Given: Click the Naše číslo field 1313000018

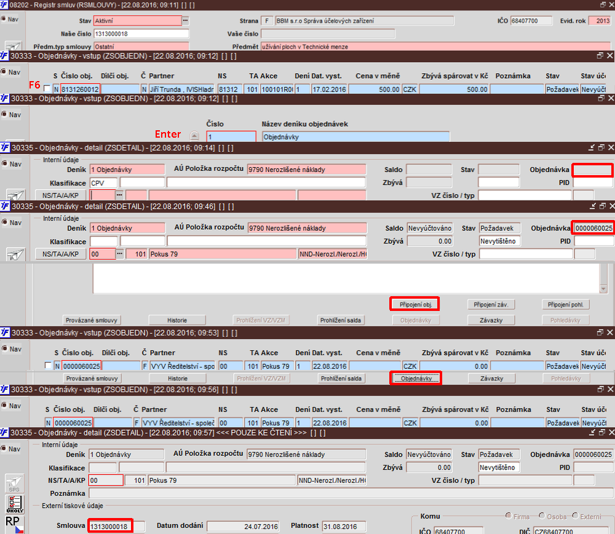Looking at the screenshot, I should (x=141, y=34).
